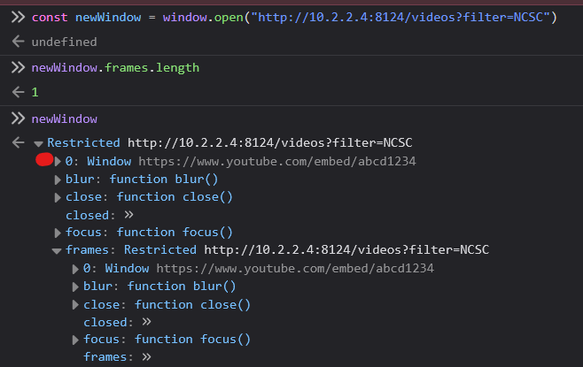Click YouTube embed URL in top-level 0: Window
Viewport: 583px width, 367px height.
click(x=276, y=161)
